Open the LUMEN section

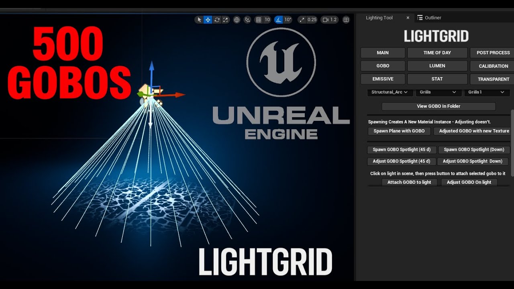[x=437, y=66]
